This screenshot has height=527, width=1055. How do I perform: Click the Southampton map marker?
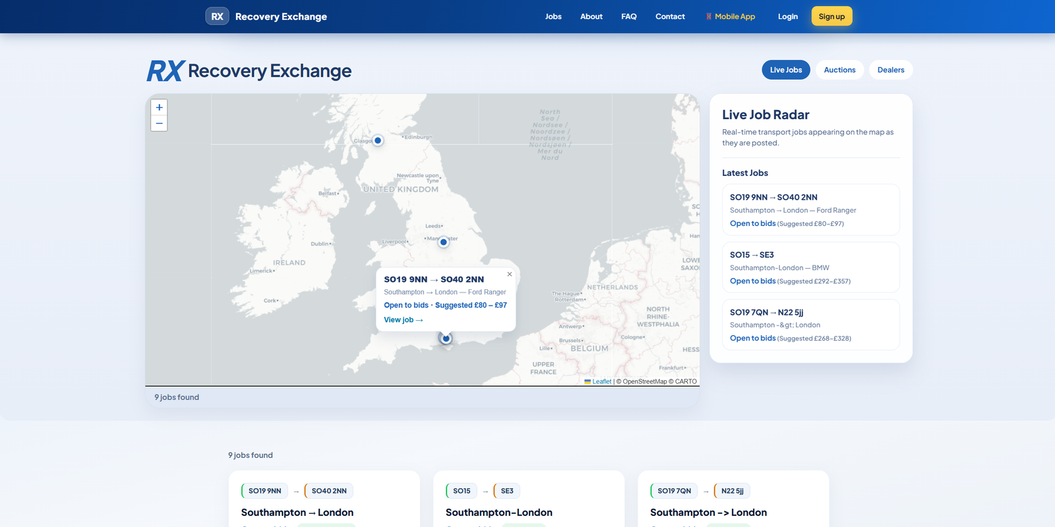pyautogui.click(x=446, y=339)
